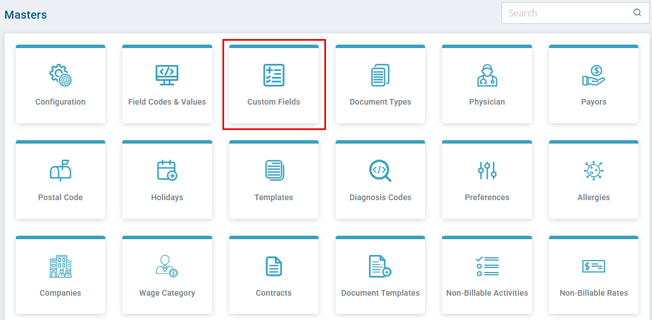Click the Holidays calendar icon
Screen dimensions: 652x320
[x=167, y=171]
